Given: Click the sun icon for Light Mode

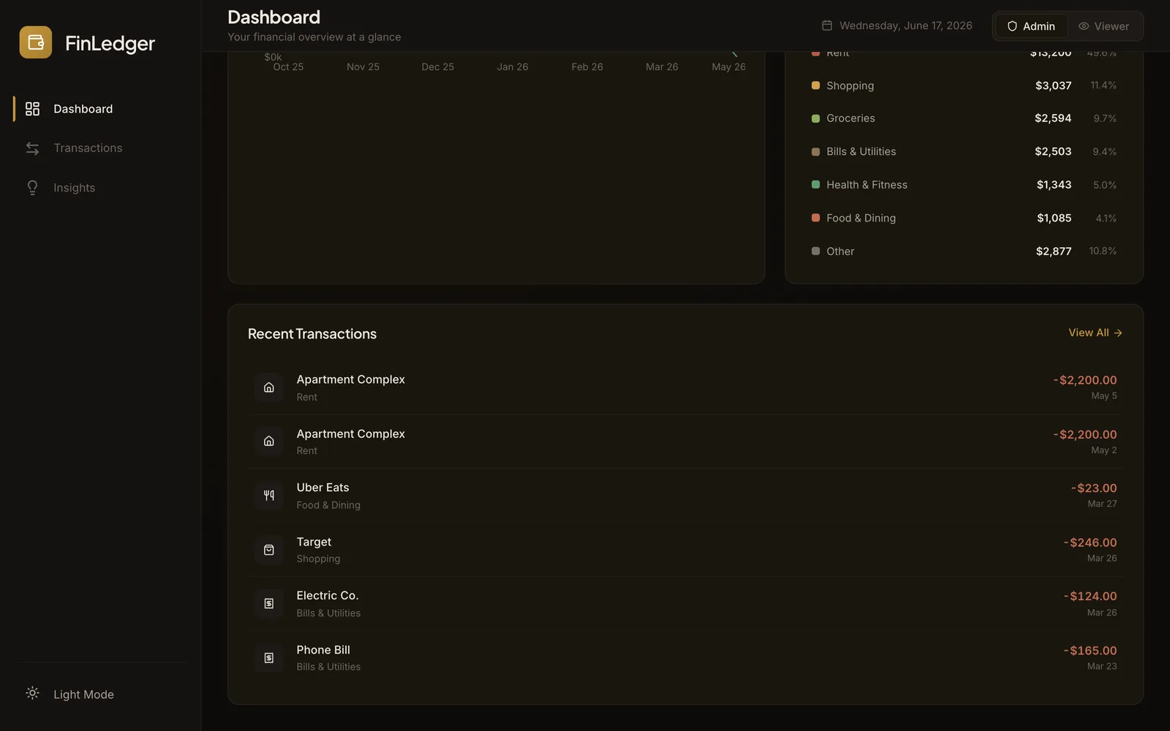Looking at the screenshot, I should tap(32, 693).
